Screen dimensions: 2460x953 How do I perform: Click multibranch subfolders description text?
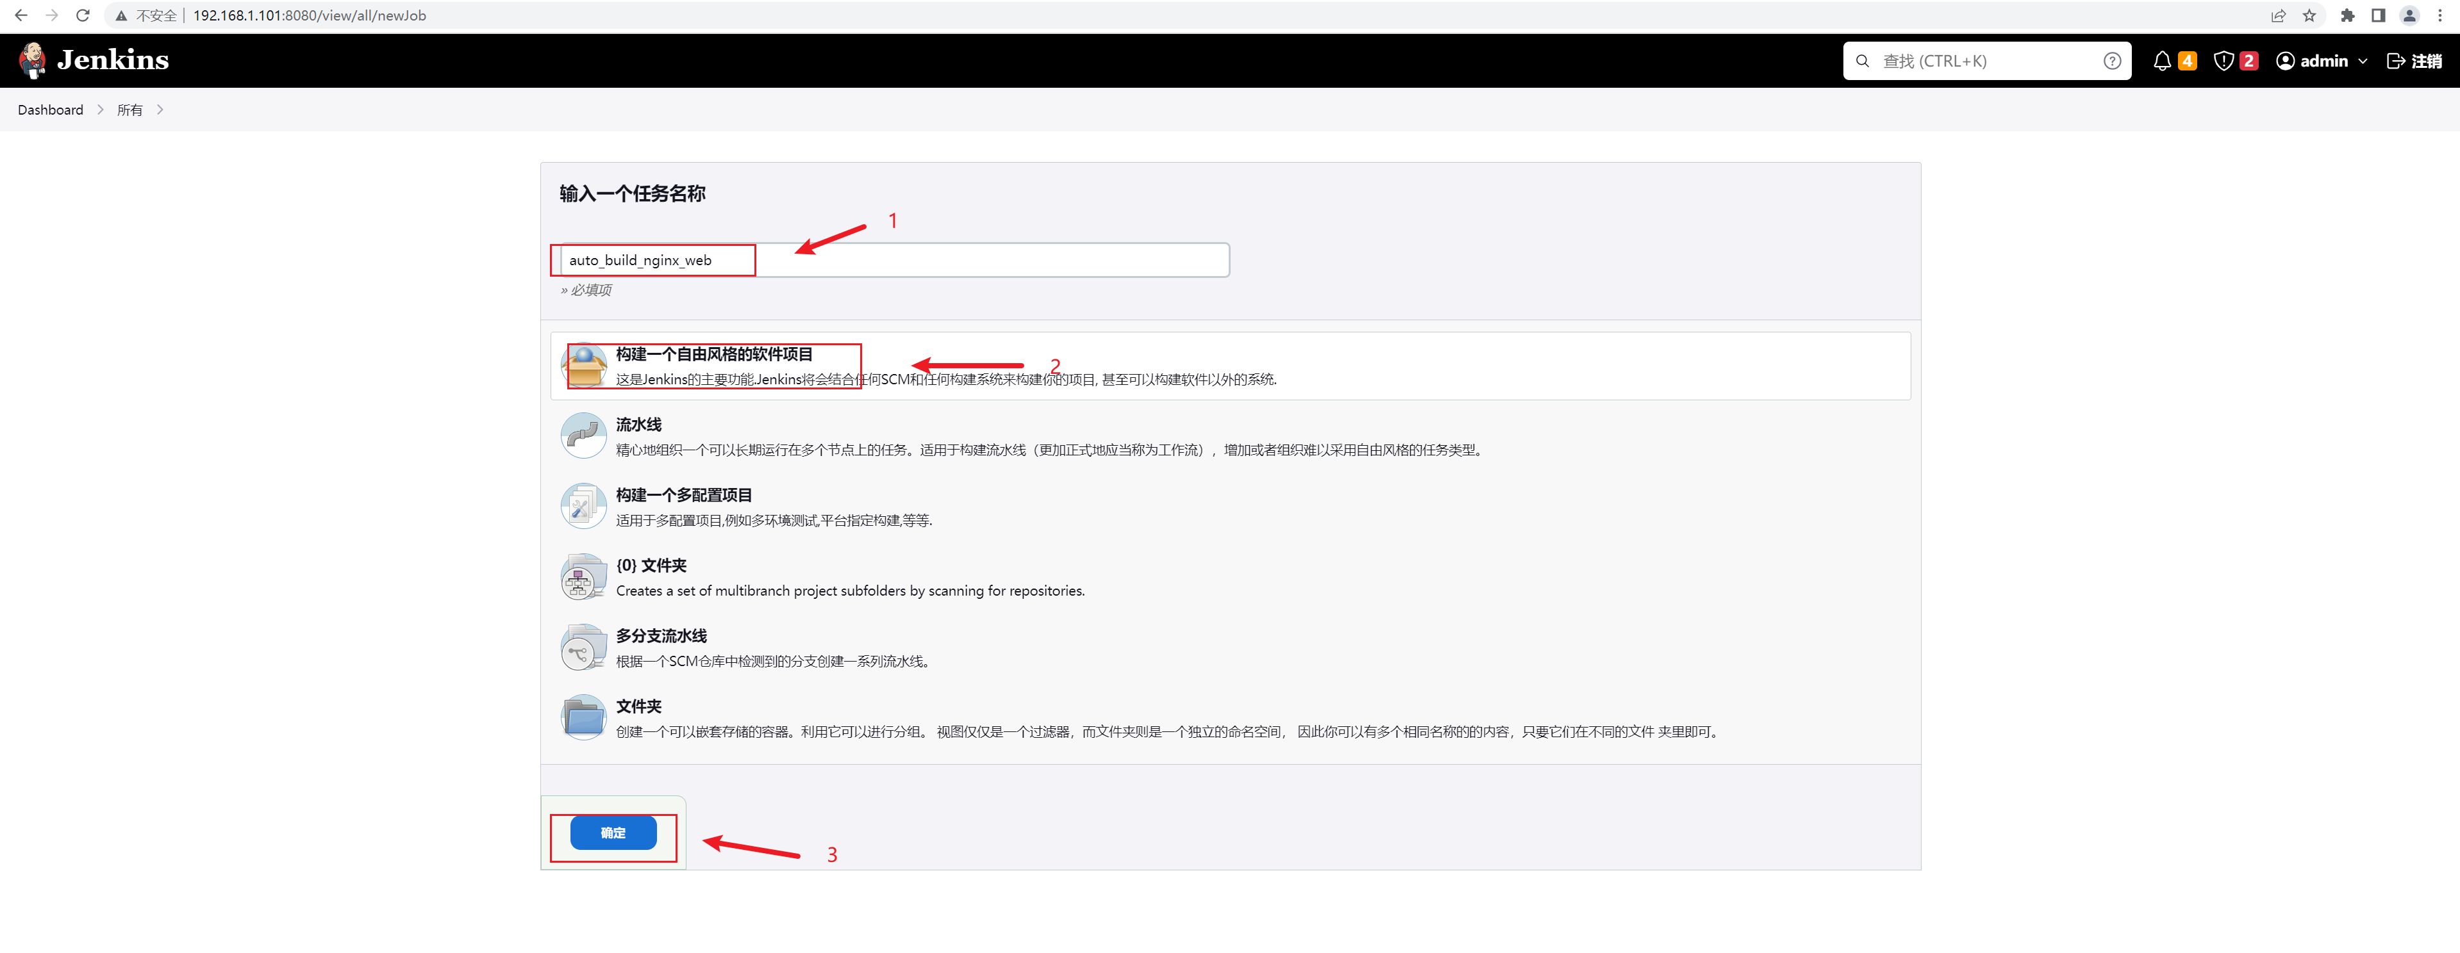click(x=850, y=591)
